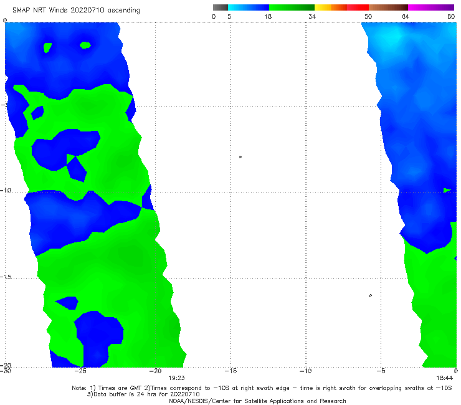Click the 19:23 swath time label
This screenshot has height=405, width=461.
pos(176,378)
